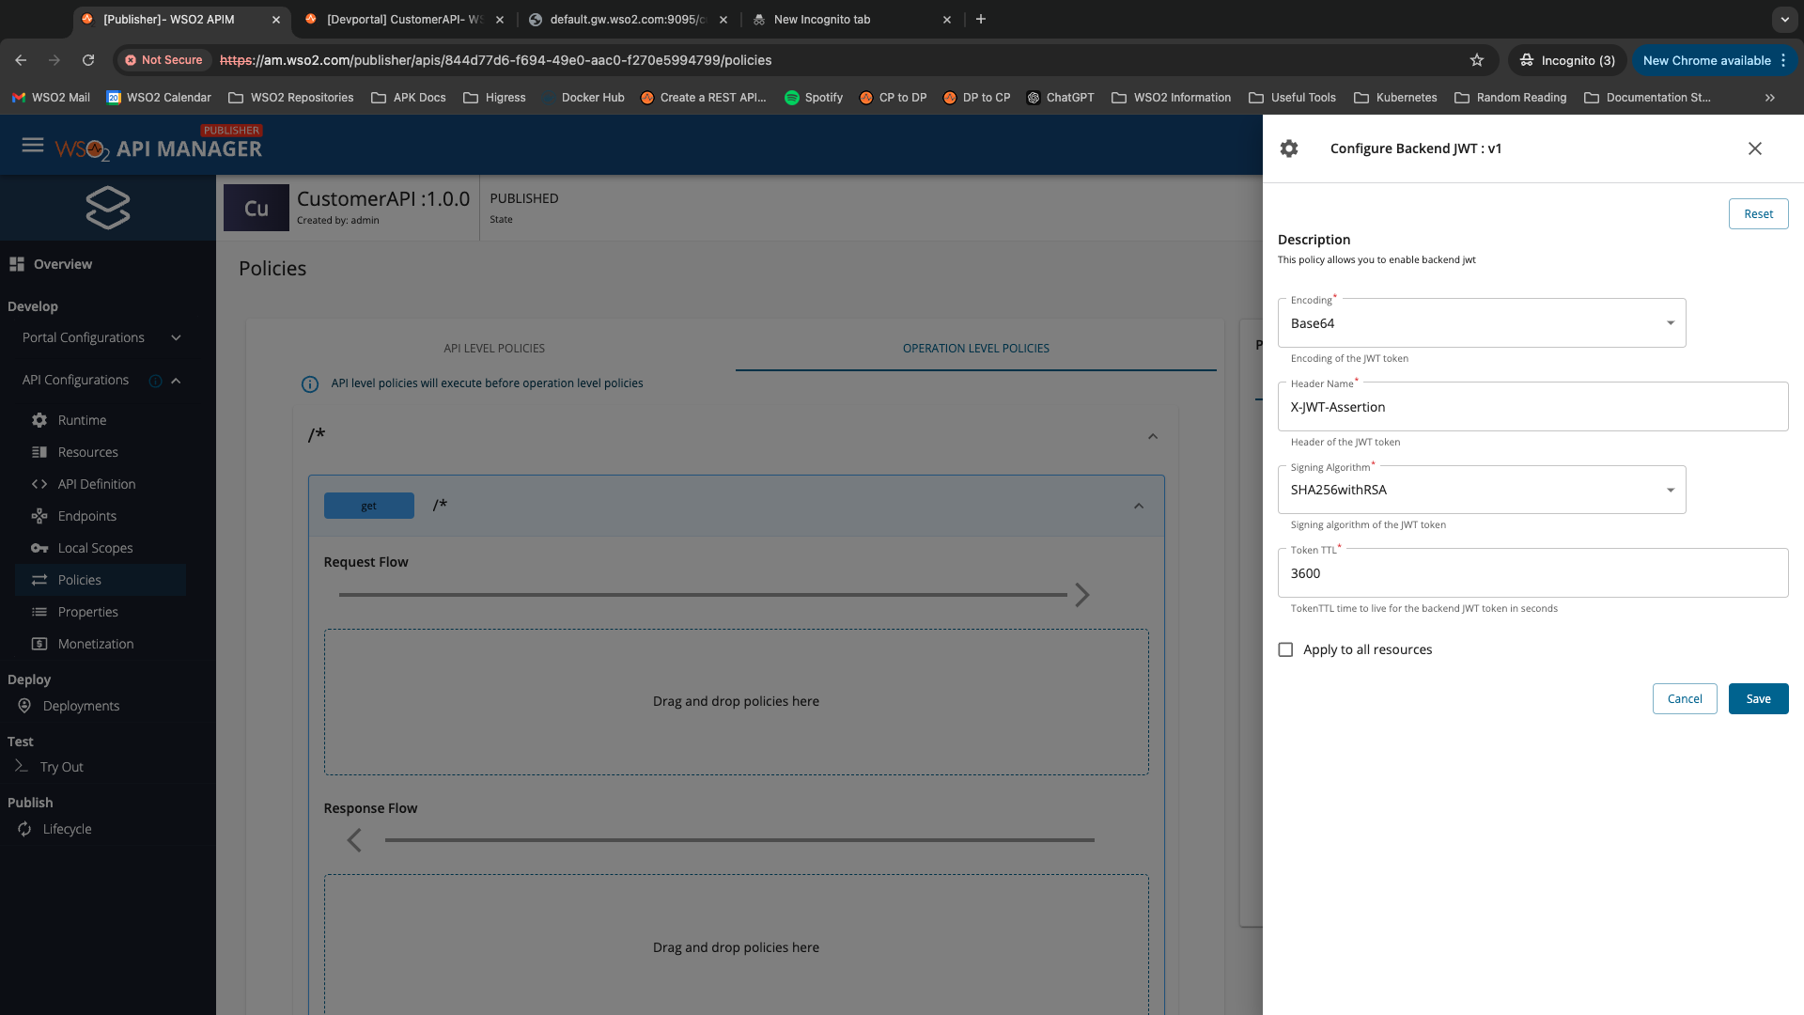1804x1015 pixels.
Task: Click the address bar URL
Action: [495, 60]
